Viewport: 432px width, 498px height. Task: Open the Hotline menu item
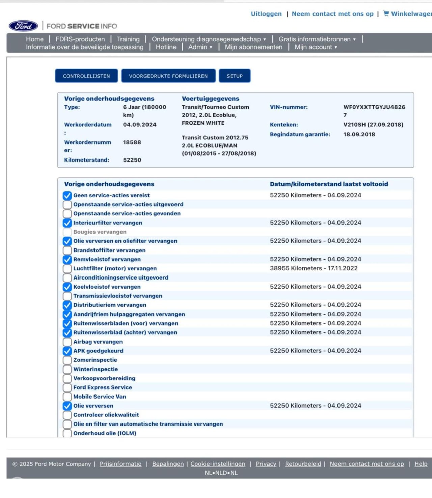coord(166,47)
